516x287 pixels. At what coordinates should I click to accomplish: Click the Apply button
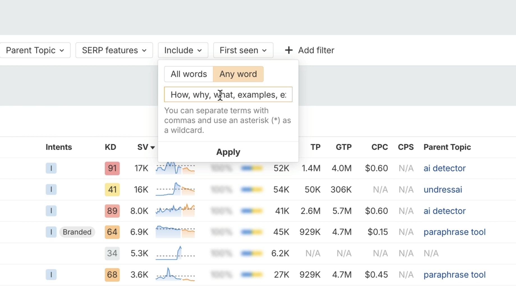[x=228, y=152]
